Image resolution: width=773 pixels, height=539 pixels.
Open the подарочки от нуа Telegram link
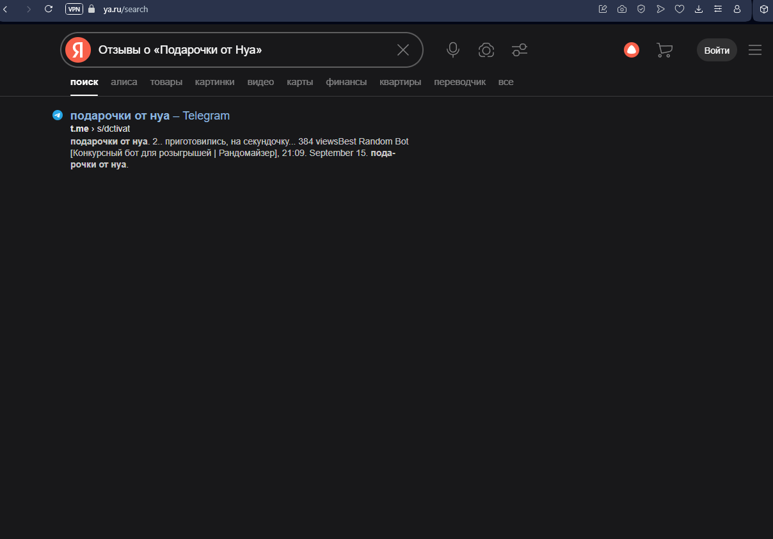150,116
